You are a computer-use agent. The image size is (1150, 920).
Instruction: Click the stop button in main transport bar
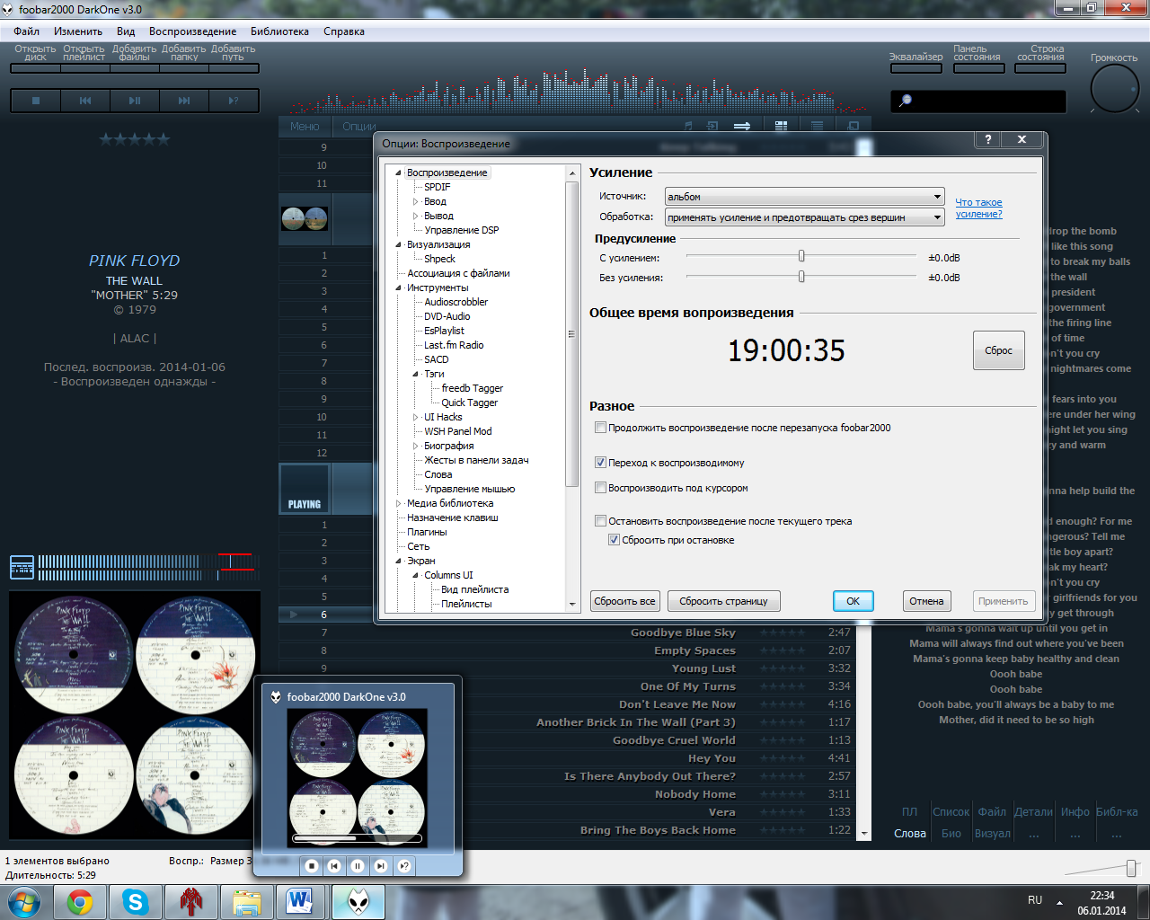click(x=36, y=101)
